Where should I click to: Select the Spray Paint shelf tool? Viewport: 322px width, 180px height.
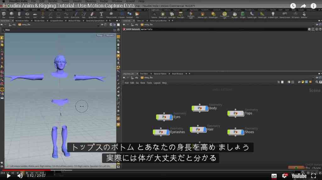tap(92, 14)
